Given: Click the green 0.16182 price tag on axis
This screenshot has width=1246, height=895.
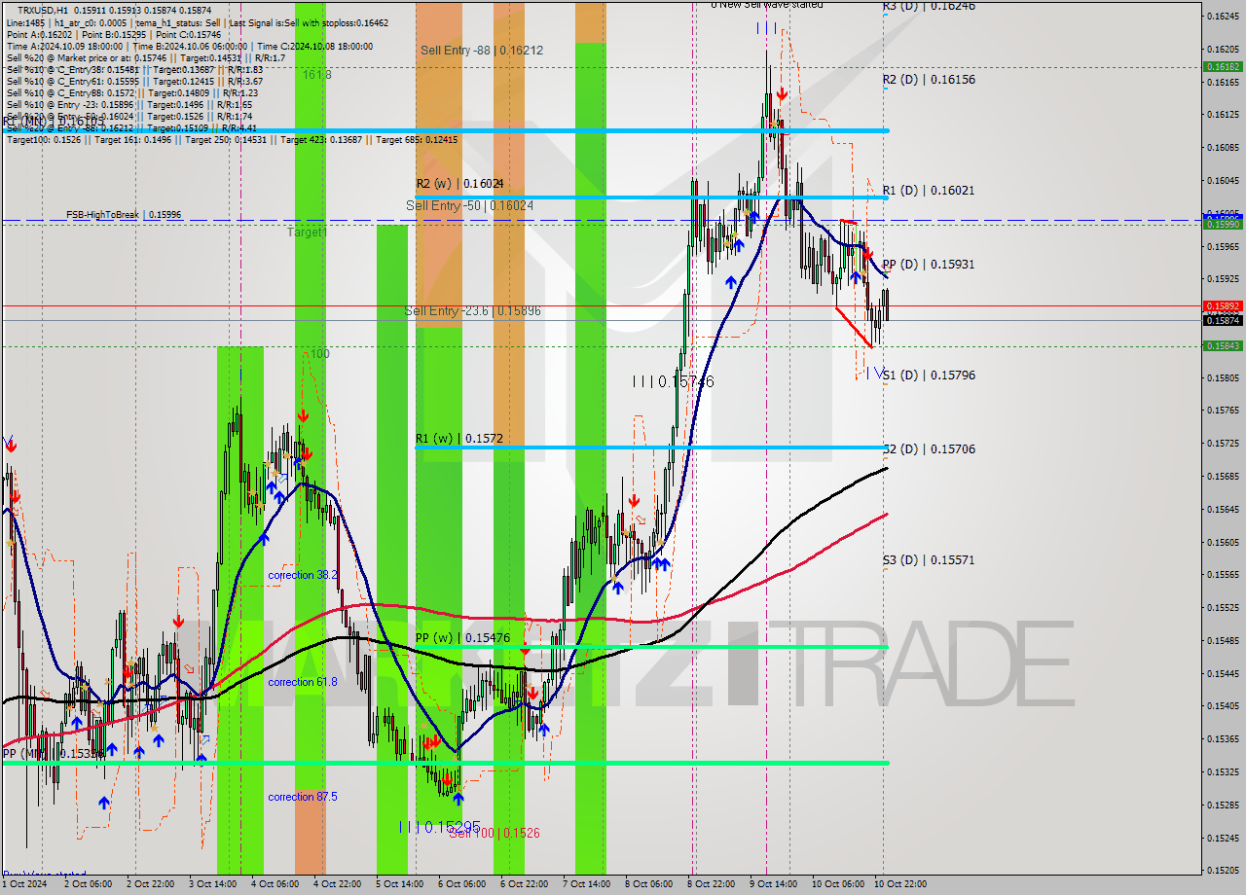Looking at the screenshot, I should tap(1223, 67).
